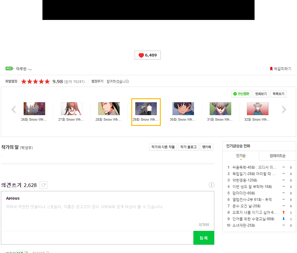Open episode 31화 Snow White thumbnail
The height and width of the screenshot is (253, 297).
click(x=220, y=109)
